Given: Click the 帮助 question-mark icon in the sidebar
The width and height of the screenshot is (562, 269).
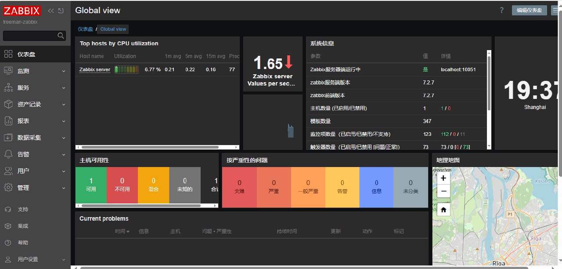Looking at the screenshot, I should pos(8,243).
